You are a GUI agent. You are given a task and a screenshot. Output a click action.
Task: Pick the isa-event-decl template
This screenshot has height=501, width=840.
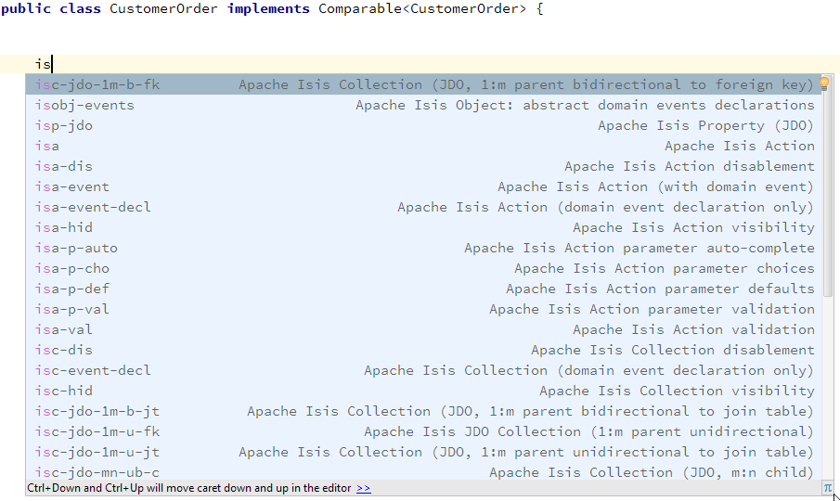click(x=93, y=207)
